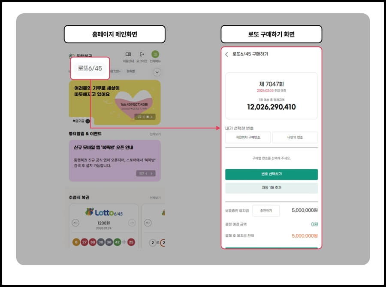Go to next draw on Lotto 1208회 card
Screen dimensions: 386x287
[132, 223]
